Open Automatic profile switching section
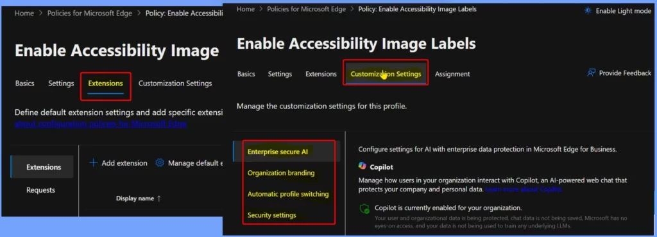Image resolution: width=657 pixels, height=237 pixels. (288, 194)
